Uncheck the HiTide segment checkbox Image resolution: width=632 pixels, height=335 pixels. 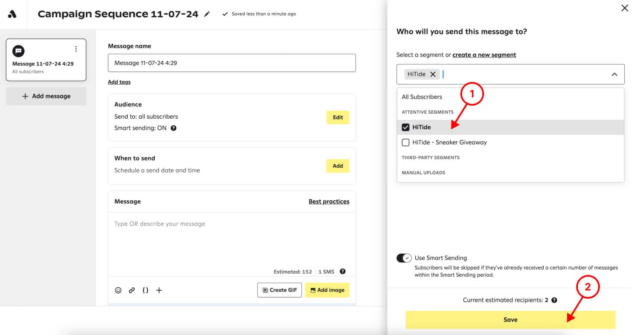(x=405, y=127)
